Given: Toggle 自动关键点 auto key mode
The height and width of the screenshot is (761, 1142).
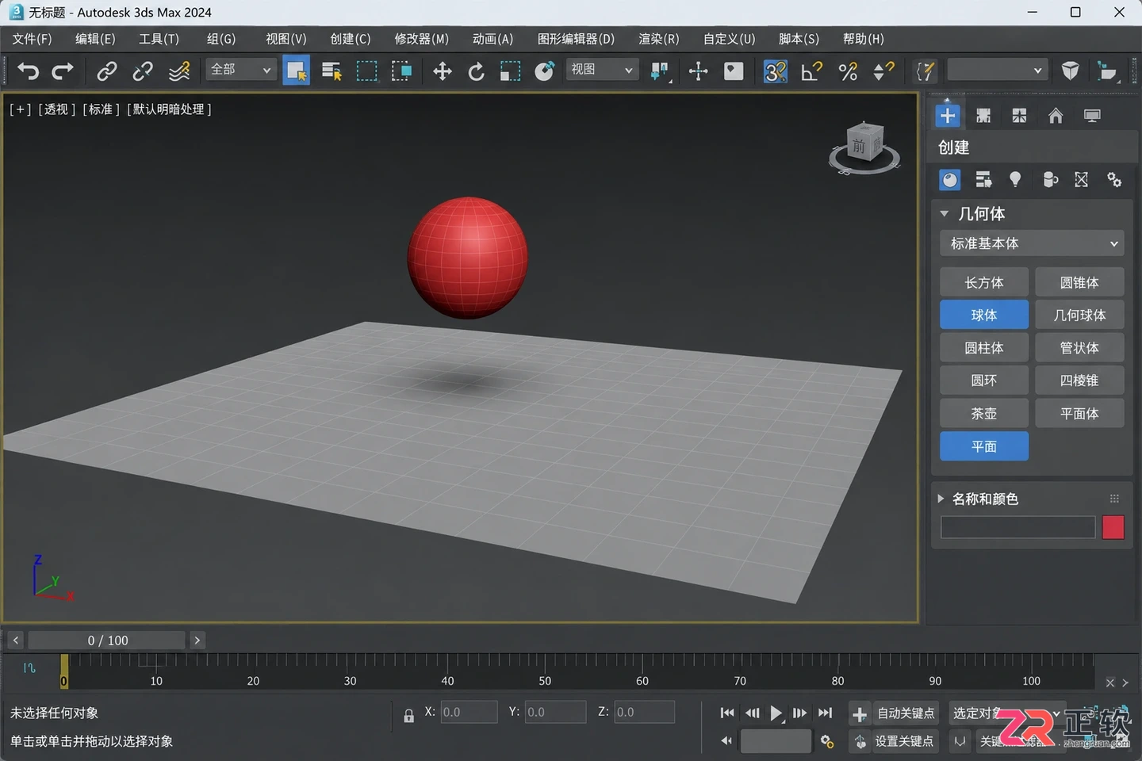Looking at the screenshot, I should click(906, 713).
